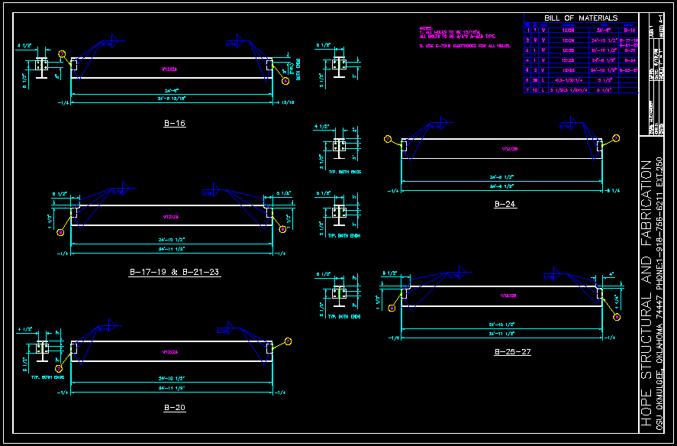Select the B-20 beam label

(x=175, y=408)
